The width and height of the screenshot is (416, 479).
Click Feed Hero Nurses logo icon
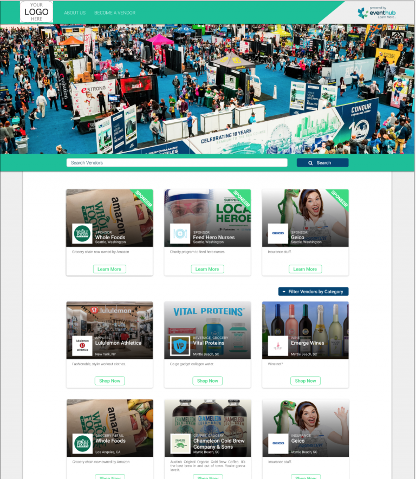[x=180, y=233]
